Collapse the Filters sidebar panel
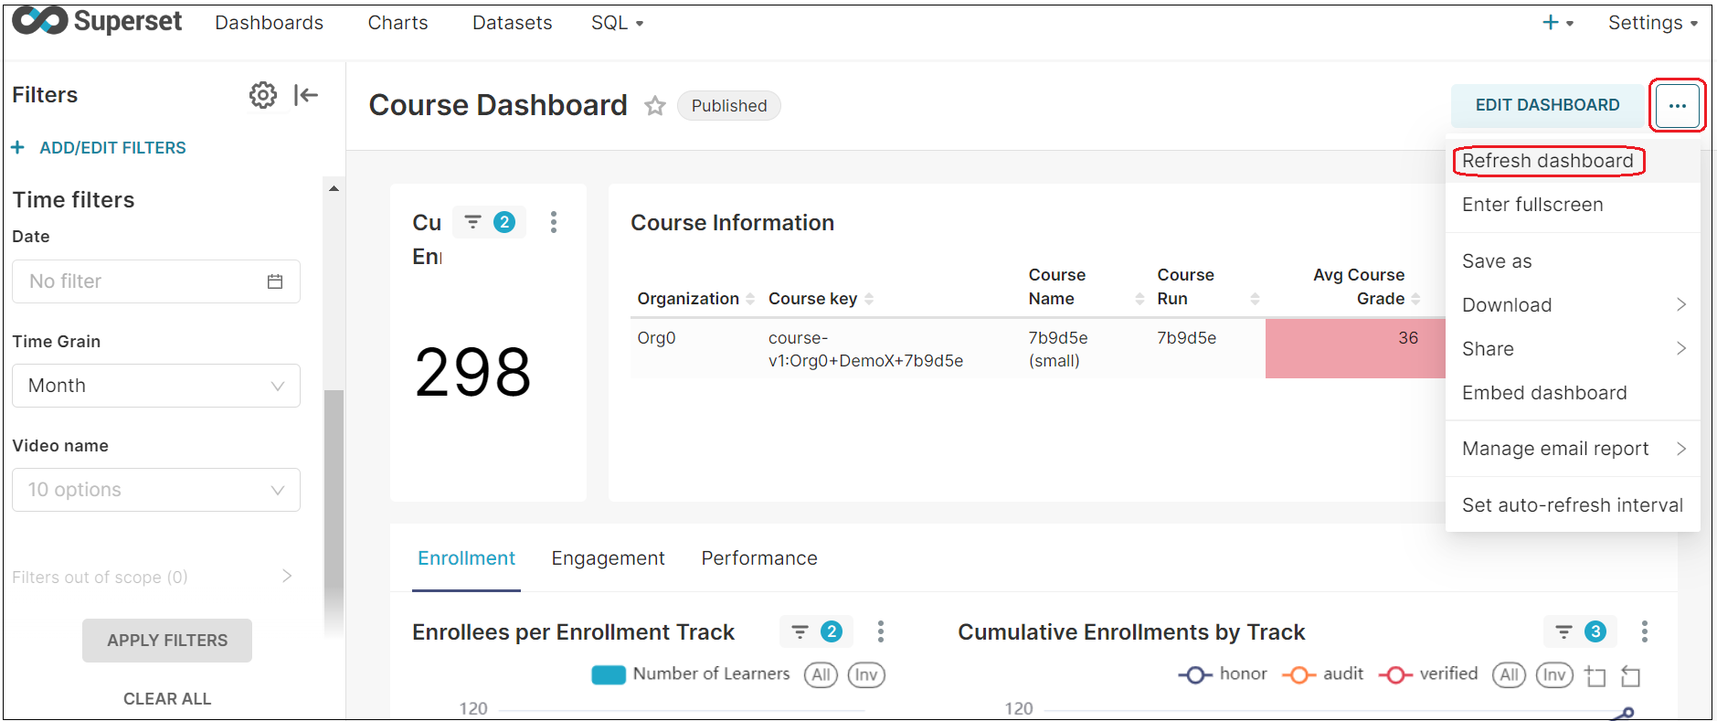Viewport: 1717px width, 721px height. [306, 95]
